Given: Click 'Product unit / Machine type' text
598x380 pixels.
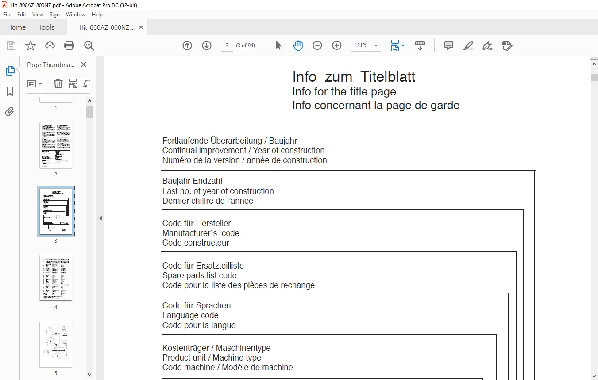Looking at the screenshot, I should click(212, 357).
